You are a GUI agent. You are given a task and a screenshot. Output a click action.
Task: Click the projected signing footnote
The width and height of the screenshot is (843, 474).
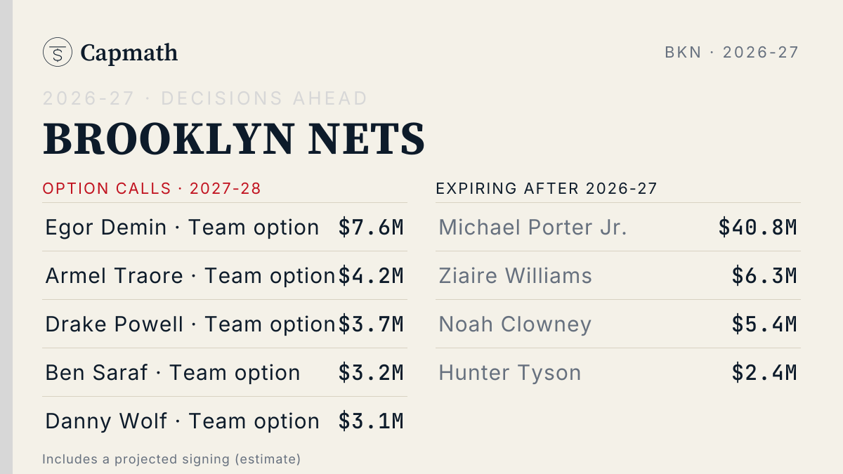(171, 459)
